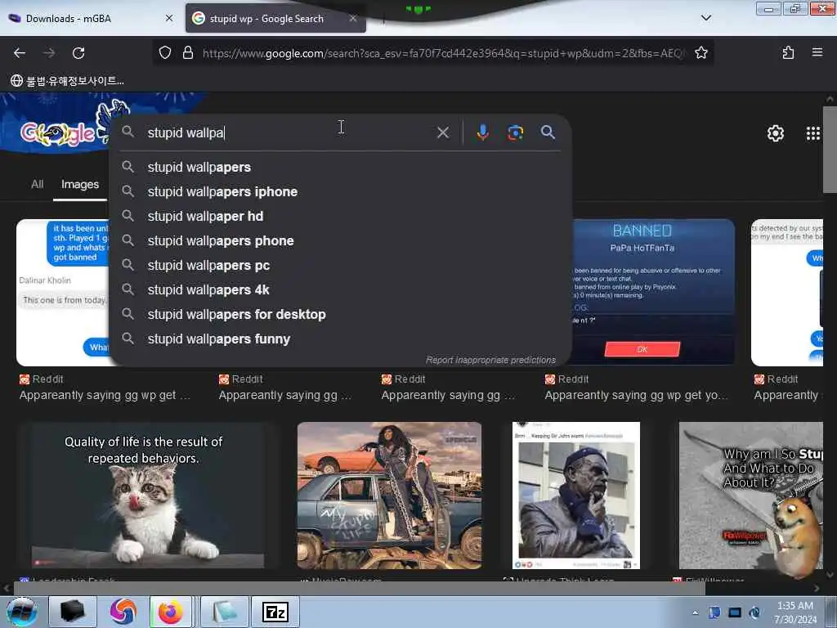
Task: Select the Images results tab
Action: (80, 184)
